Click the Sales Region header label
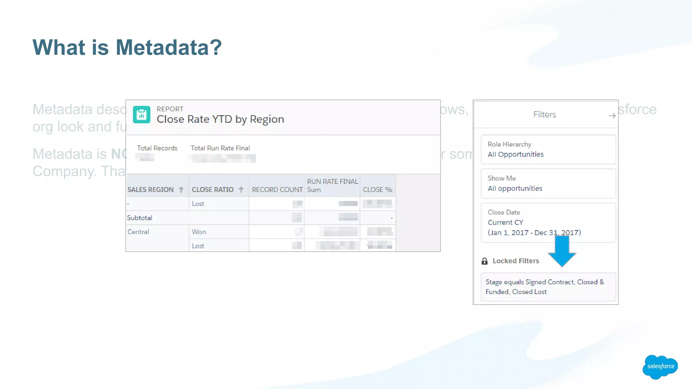Viewport: 692px width, 389px height. [x=150, y=190]
